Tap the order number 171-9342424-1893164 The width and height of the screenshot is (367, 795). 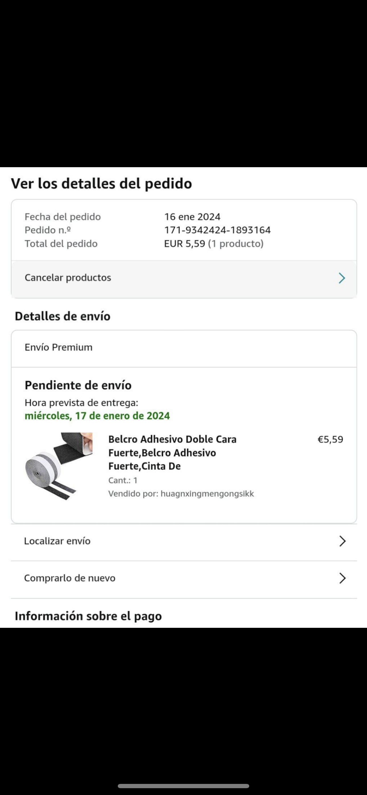(217, 230)
